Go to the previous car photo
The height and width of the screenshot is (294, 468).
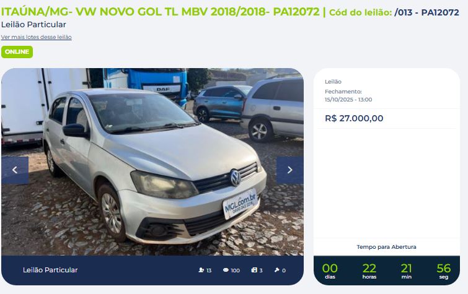coord(15,170)
